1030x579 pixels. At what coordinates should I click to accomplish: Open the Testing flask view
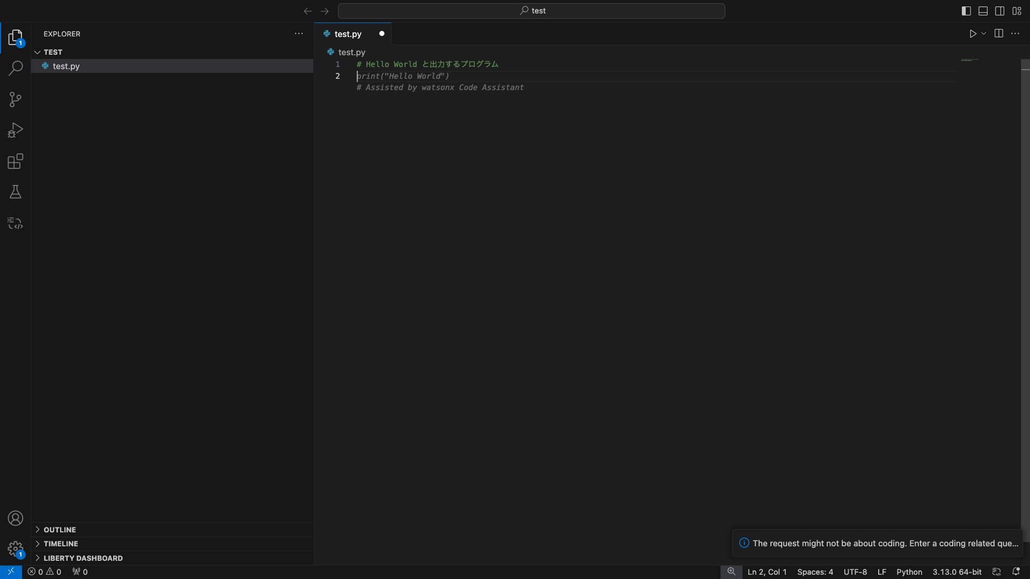pos(16,192)
